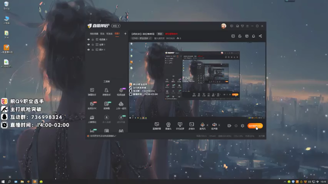Open the 上车一起玩 play-together tool
The image size is (328, 184).
click(x=121, y=105)
